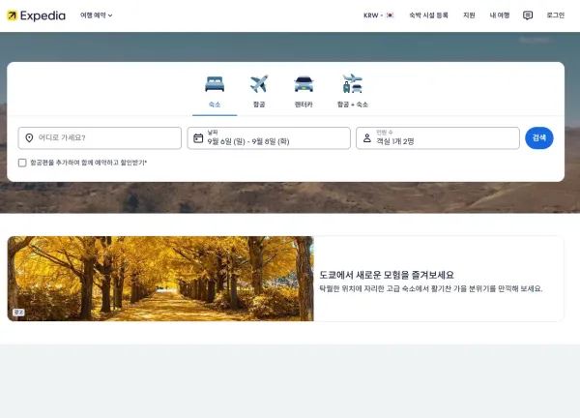Click the location pin icon
Image resolution: width=580 pixels, height=418 pixels.
(29, 138)
